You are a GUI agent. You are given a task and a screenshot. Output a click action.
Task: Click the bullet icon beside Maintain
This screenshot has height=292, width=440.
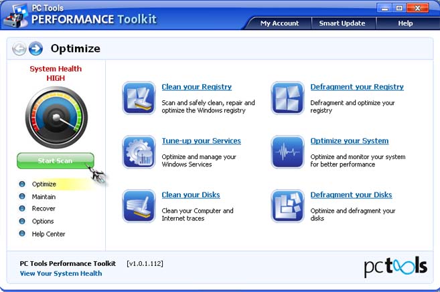22,196
